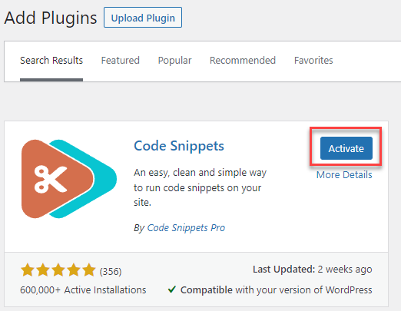Screen dimensions: 401x311
Task: Click the third gold rating star
Action: tap(58, 270)
